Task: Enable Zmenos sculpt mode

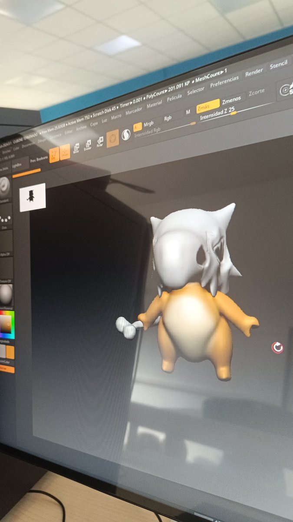Action: [232, 101]
